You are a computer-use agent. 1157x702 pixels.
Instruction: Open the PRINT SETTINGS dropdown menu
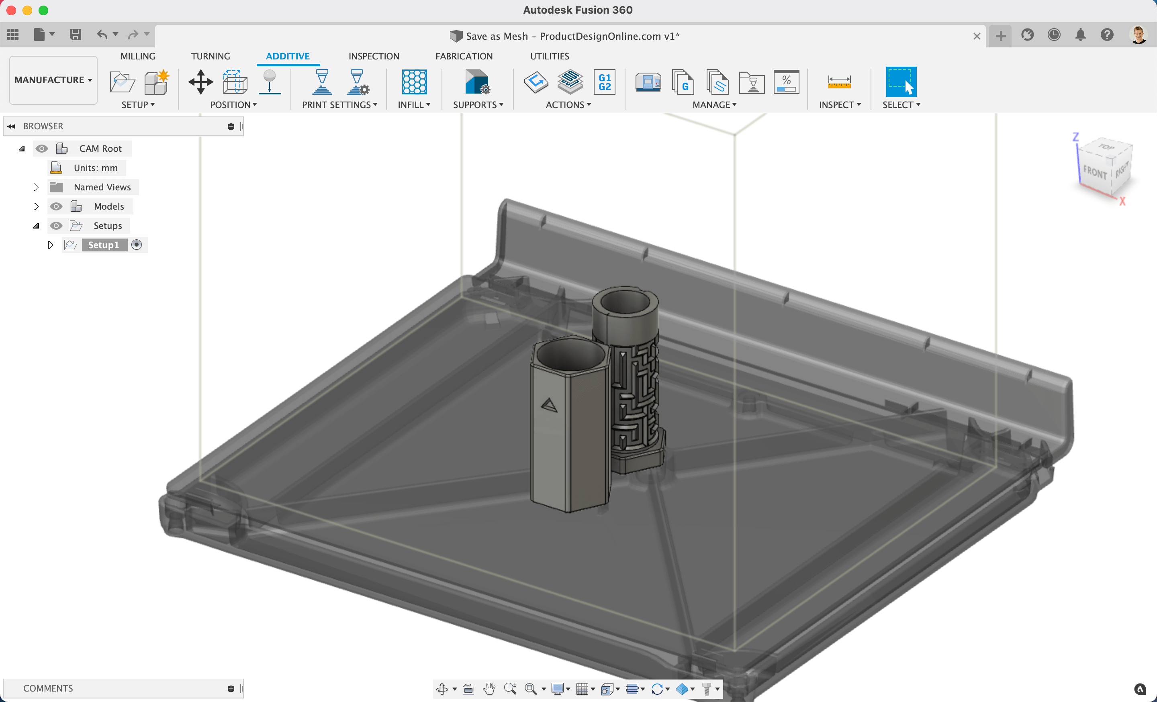[339, 105]
